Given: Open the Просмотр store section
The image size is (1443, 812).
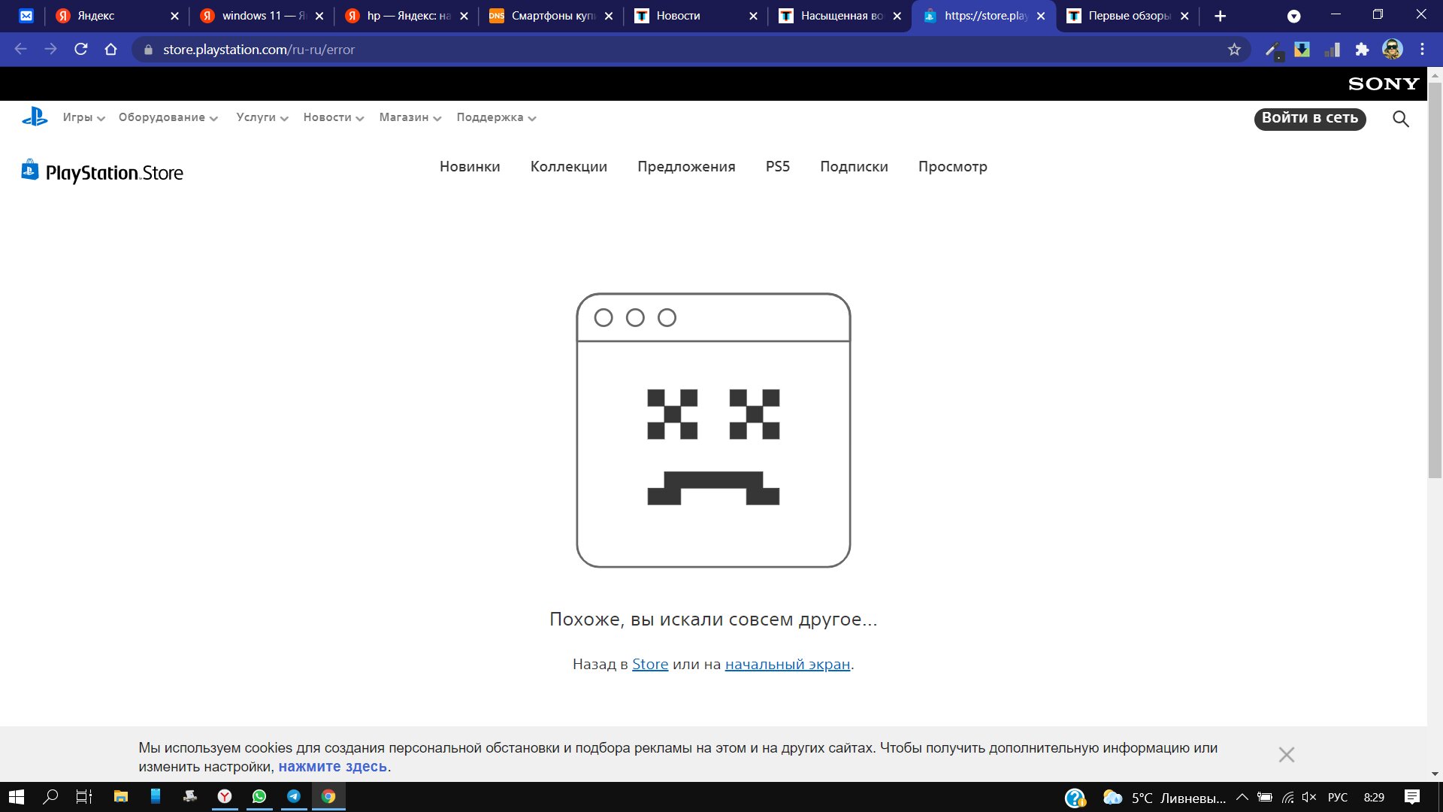Looking at the screenshot, I should tap(953, 166).
